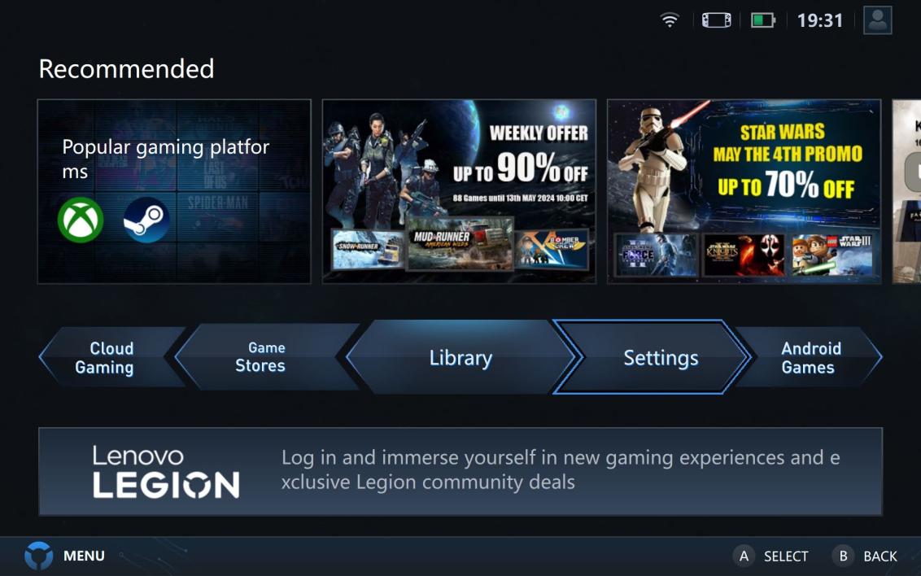921x576 pixels.
Task: Open the Weekly Offer 90% off banner
Action: [x=459, y=191]
